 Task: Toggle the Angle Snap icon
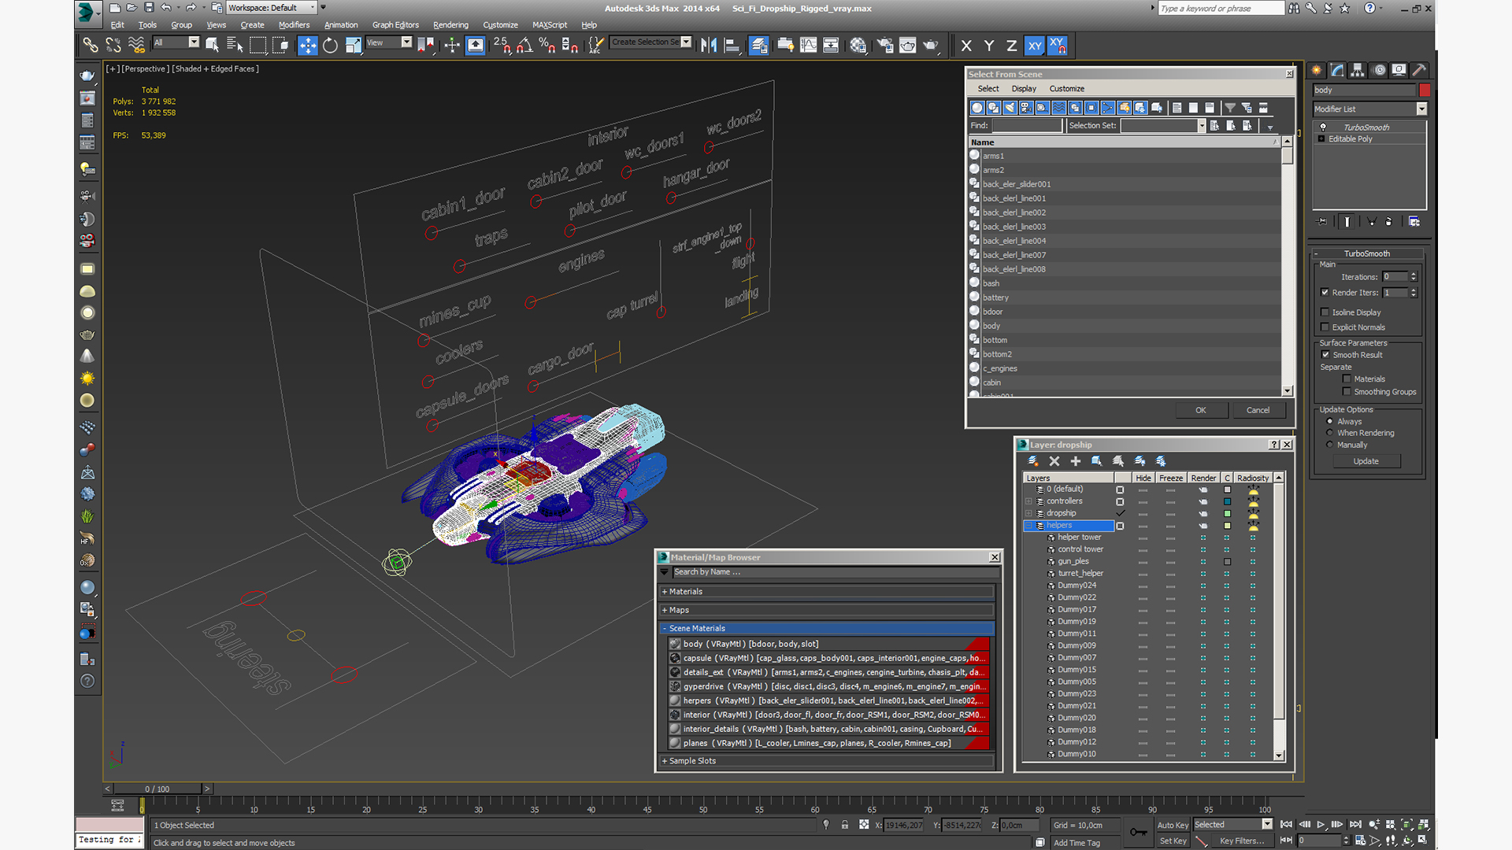[524, 46]
